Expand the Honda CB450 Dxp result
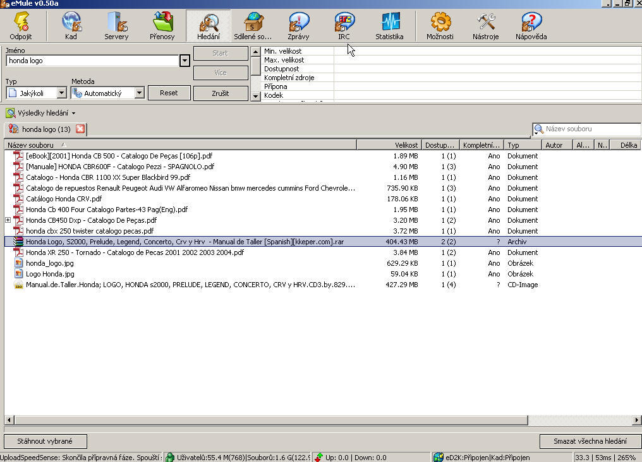The width and height of the screenshot is (642, 462). click(x=8, y=220)
